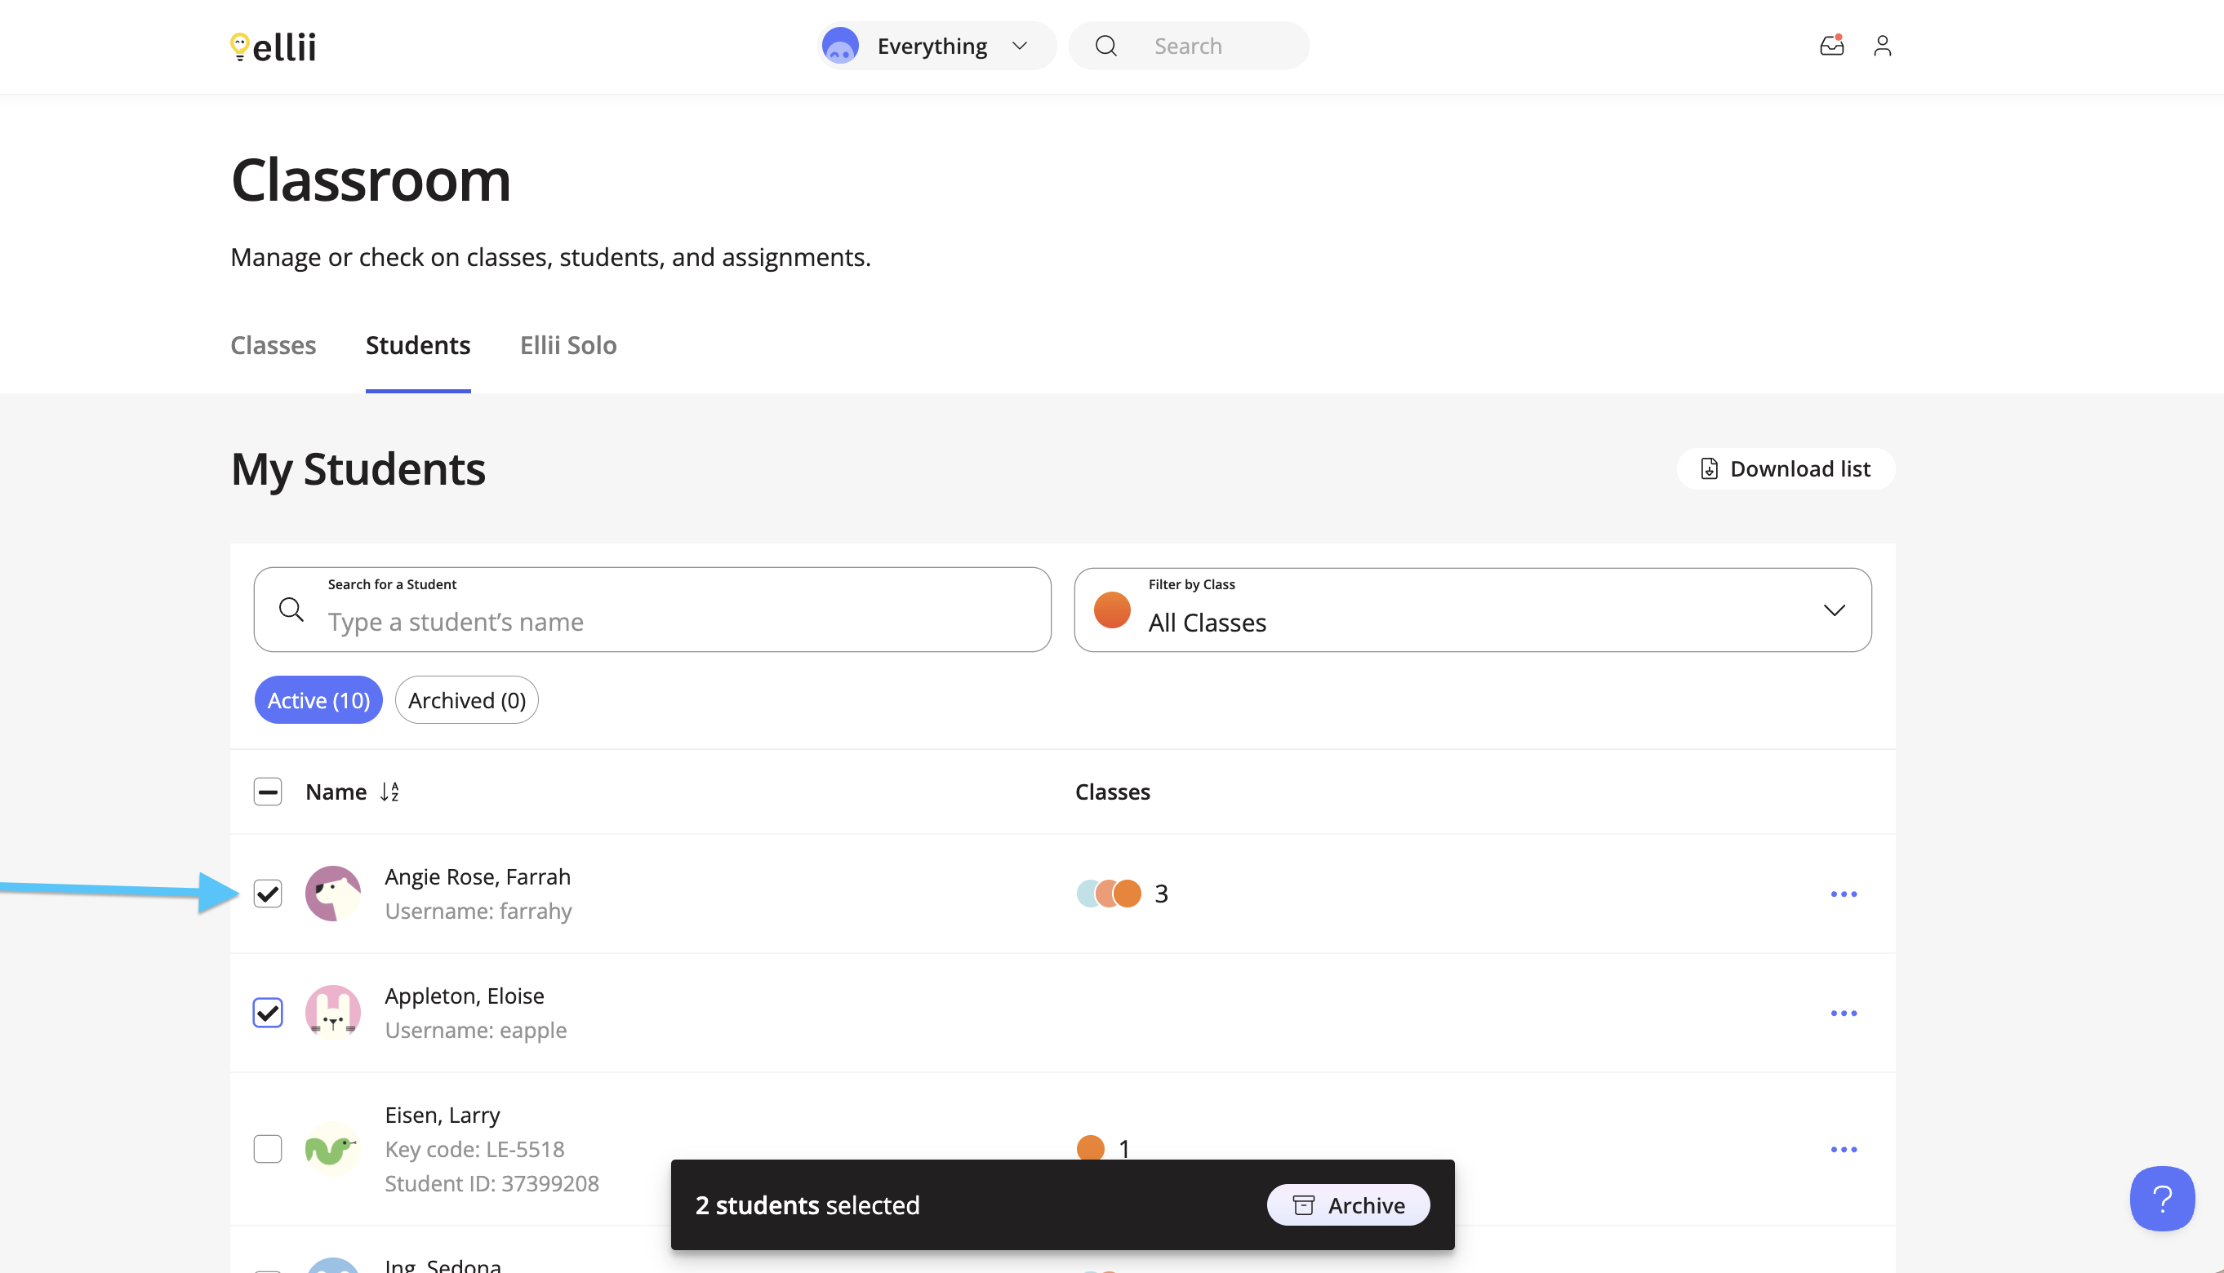Uncheck Angie Rose, Farrah checkbox
Screen dimensions: 2224x1273
[x=268, y=894]
